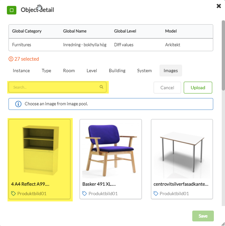The width and height of the screenshot is (225, 226).
Task: Click tag icon under centrovitsilverfasadkante card
Action: click(x=156, y=194)
